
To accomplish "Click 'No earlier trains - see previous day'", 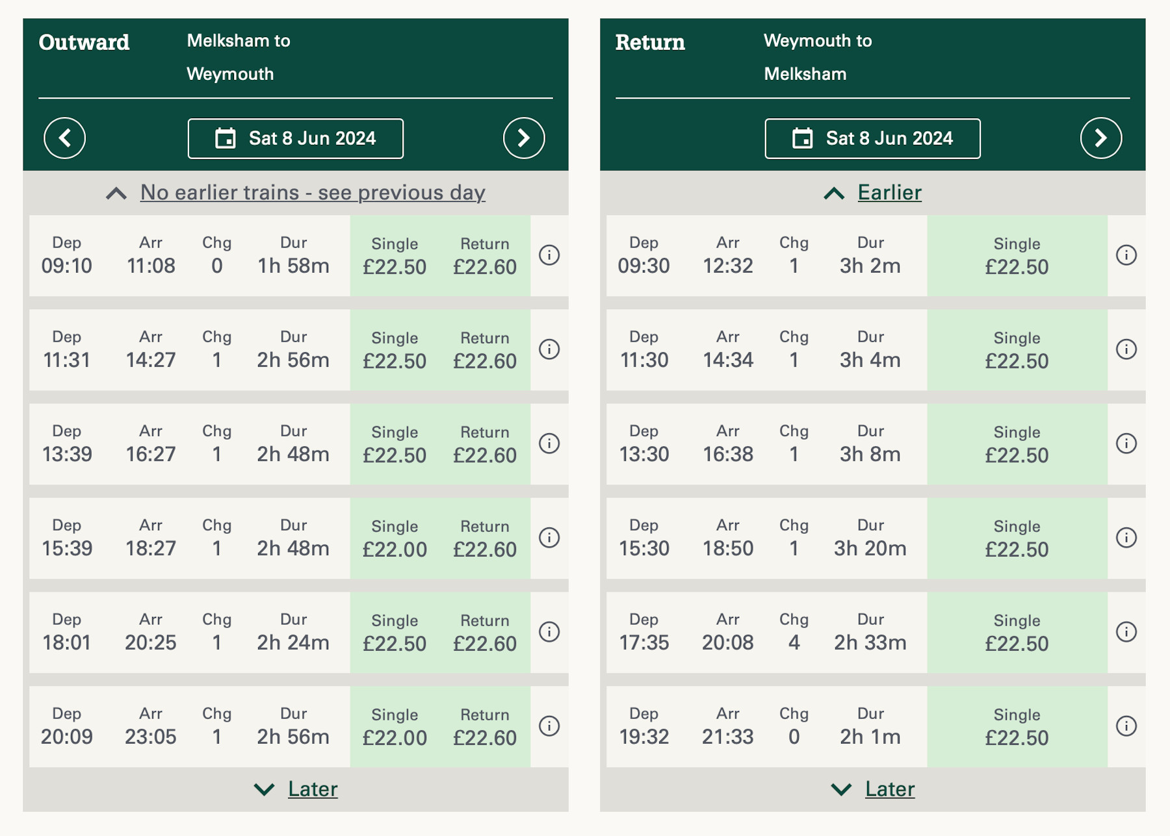I will pos(312,193).
